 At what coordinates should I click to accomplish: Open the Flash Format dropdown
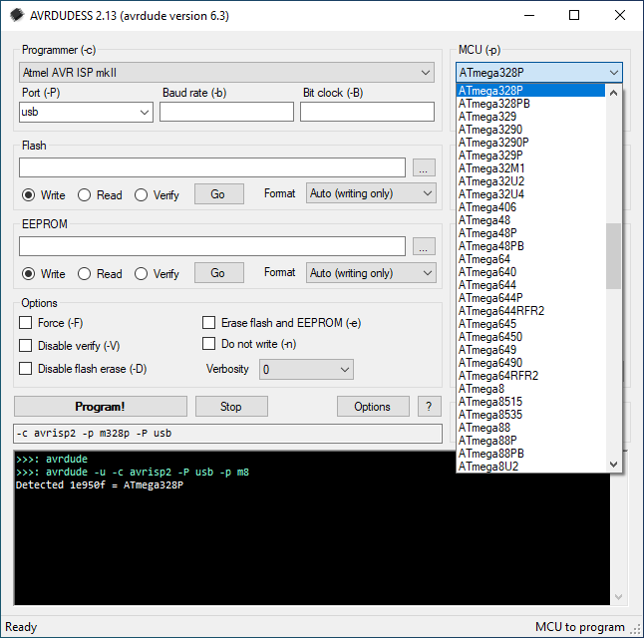point(371,193)
